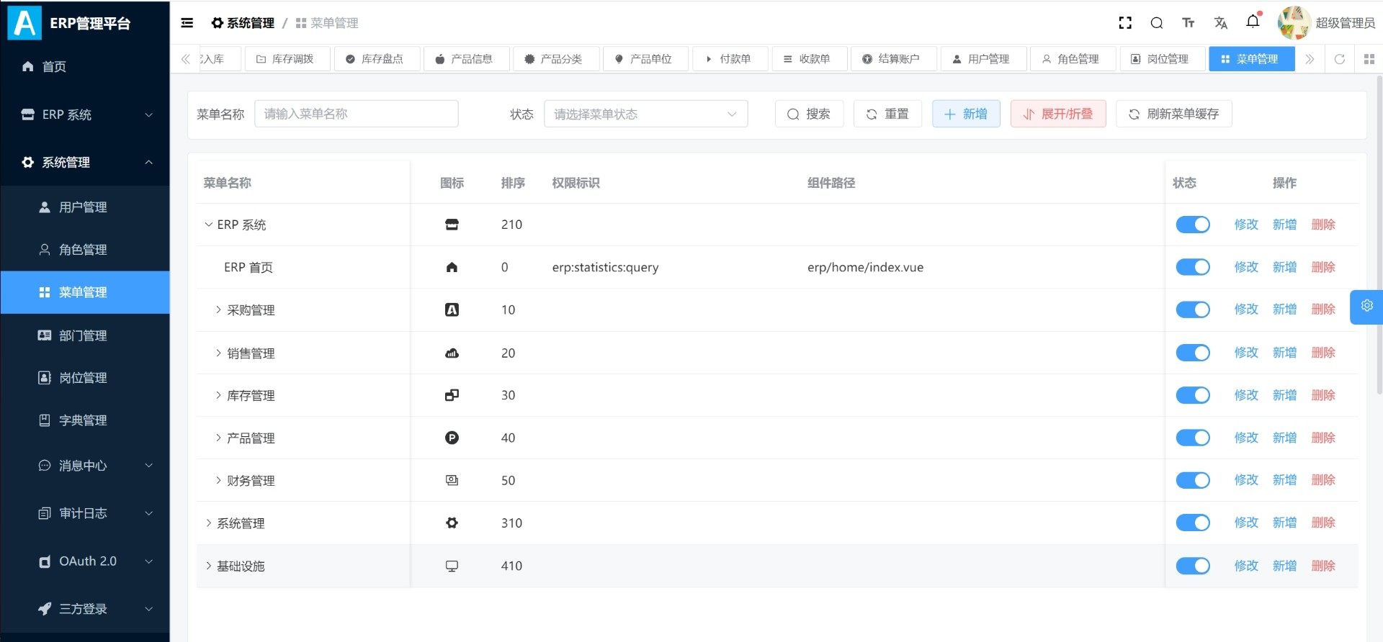The height and width of the screenshot is (642, 1383).
Task: Open floating settings gear on right edge
Action: tap(1366, 306)
